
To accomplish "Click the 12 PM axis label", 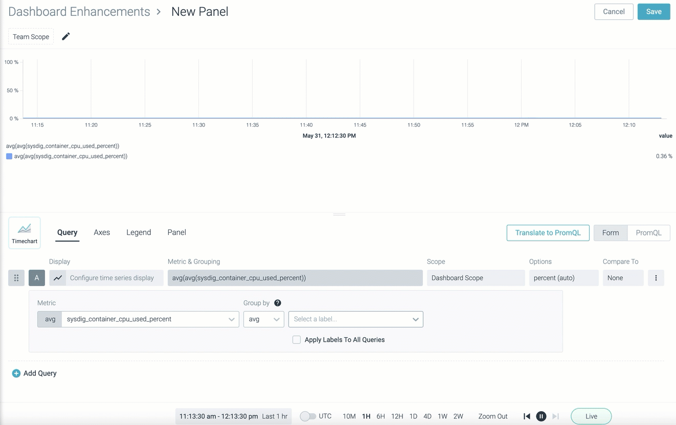I will coord(522,125).
